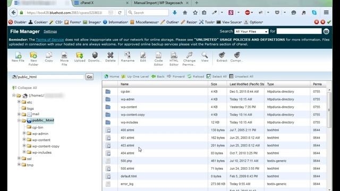Click the browser downloads arrow icon
The height and width of the screenshot is (191, 340).
[175, 13]
